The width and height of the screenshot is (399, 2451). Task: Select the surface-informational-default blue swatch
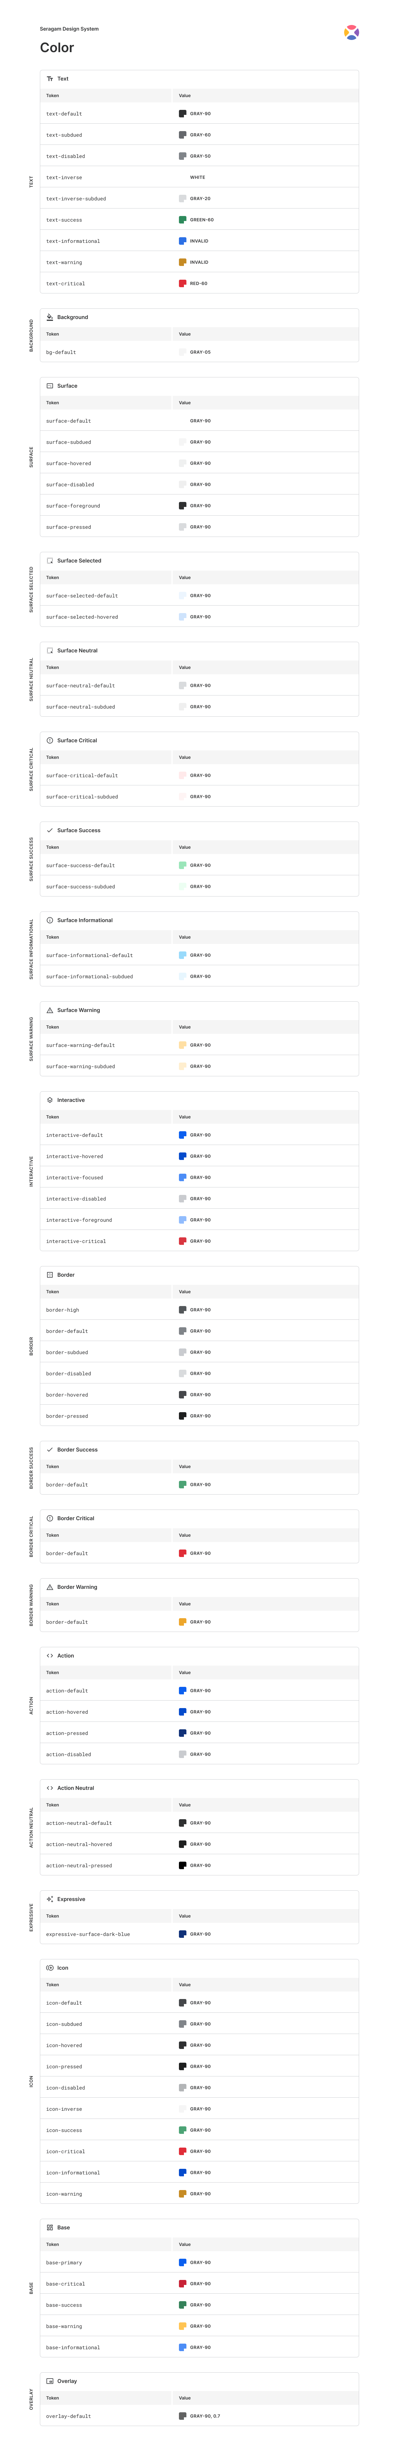(182, 955)
